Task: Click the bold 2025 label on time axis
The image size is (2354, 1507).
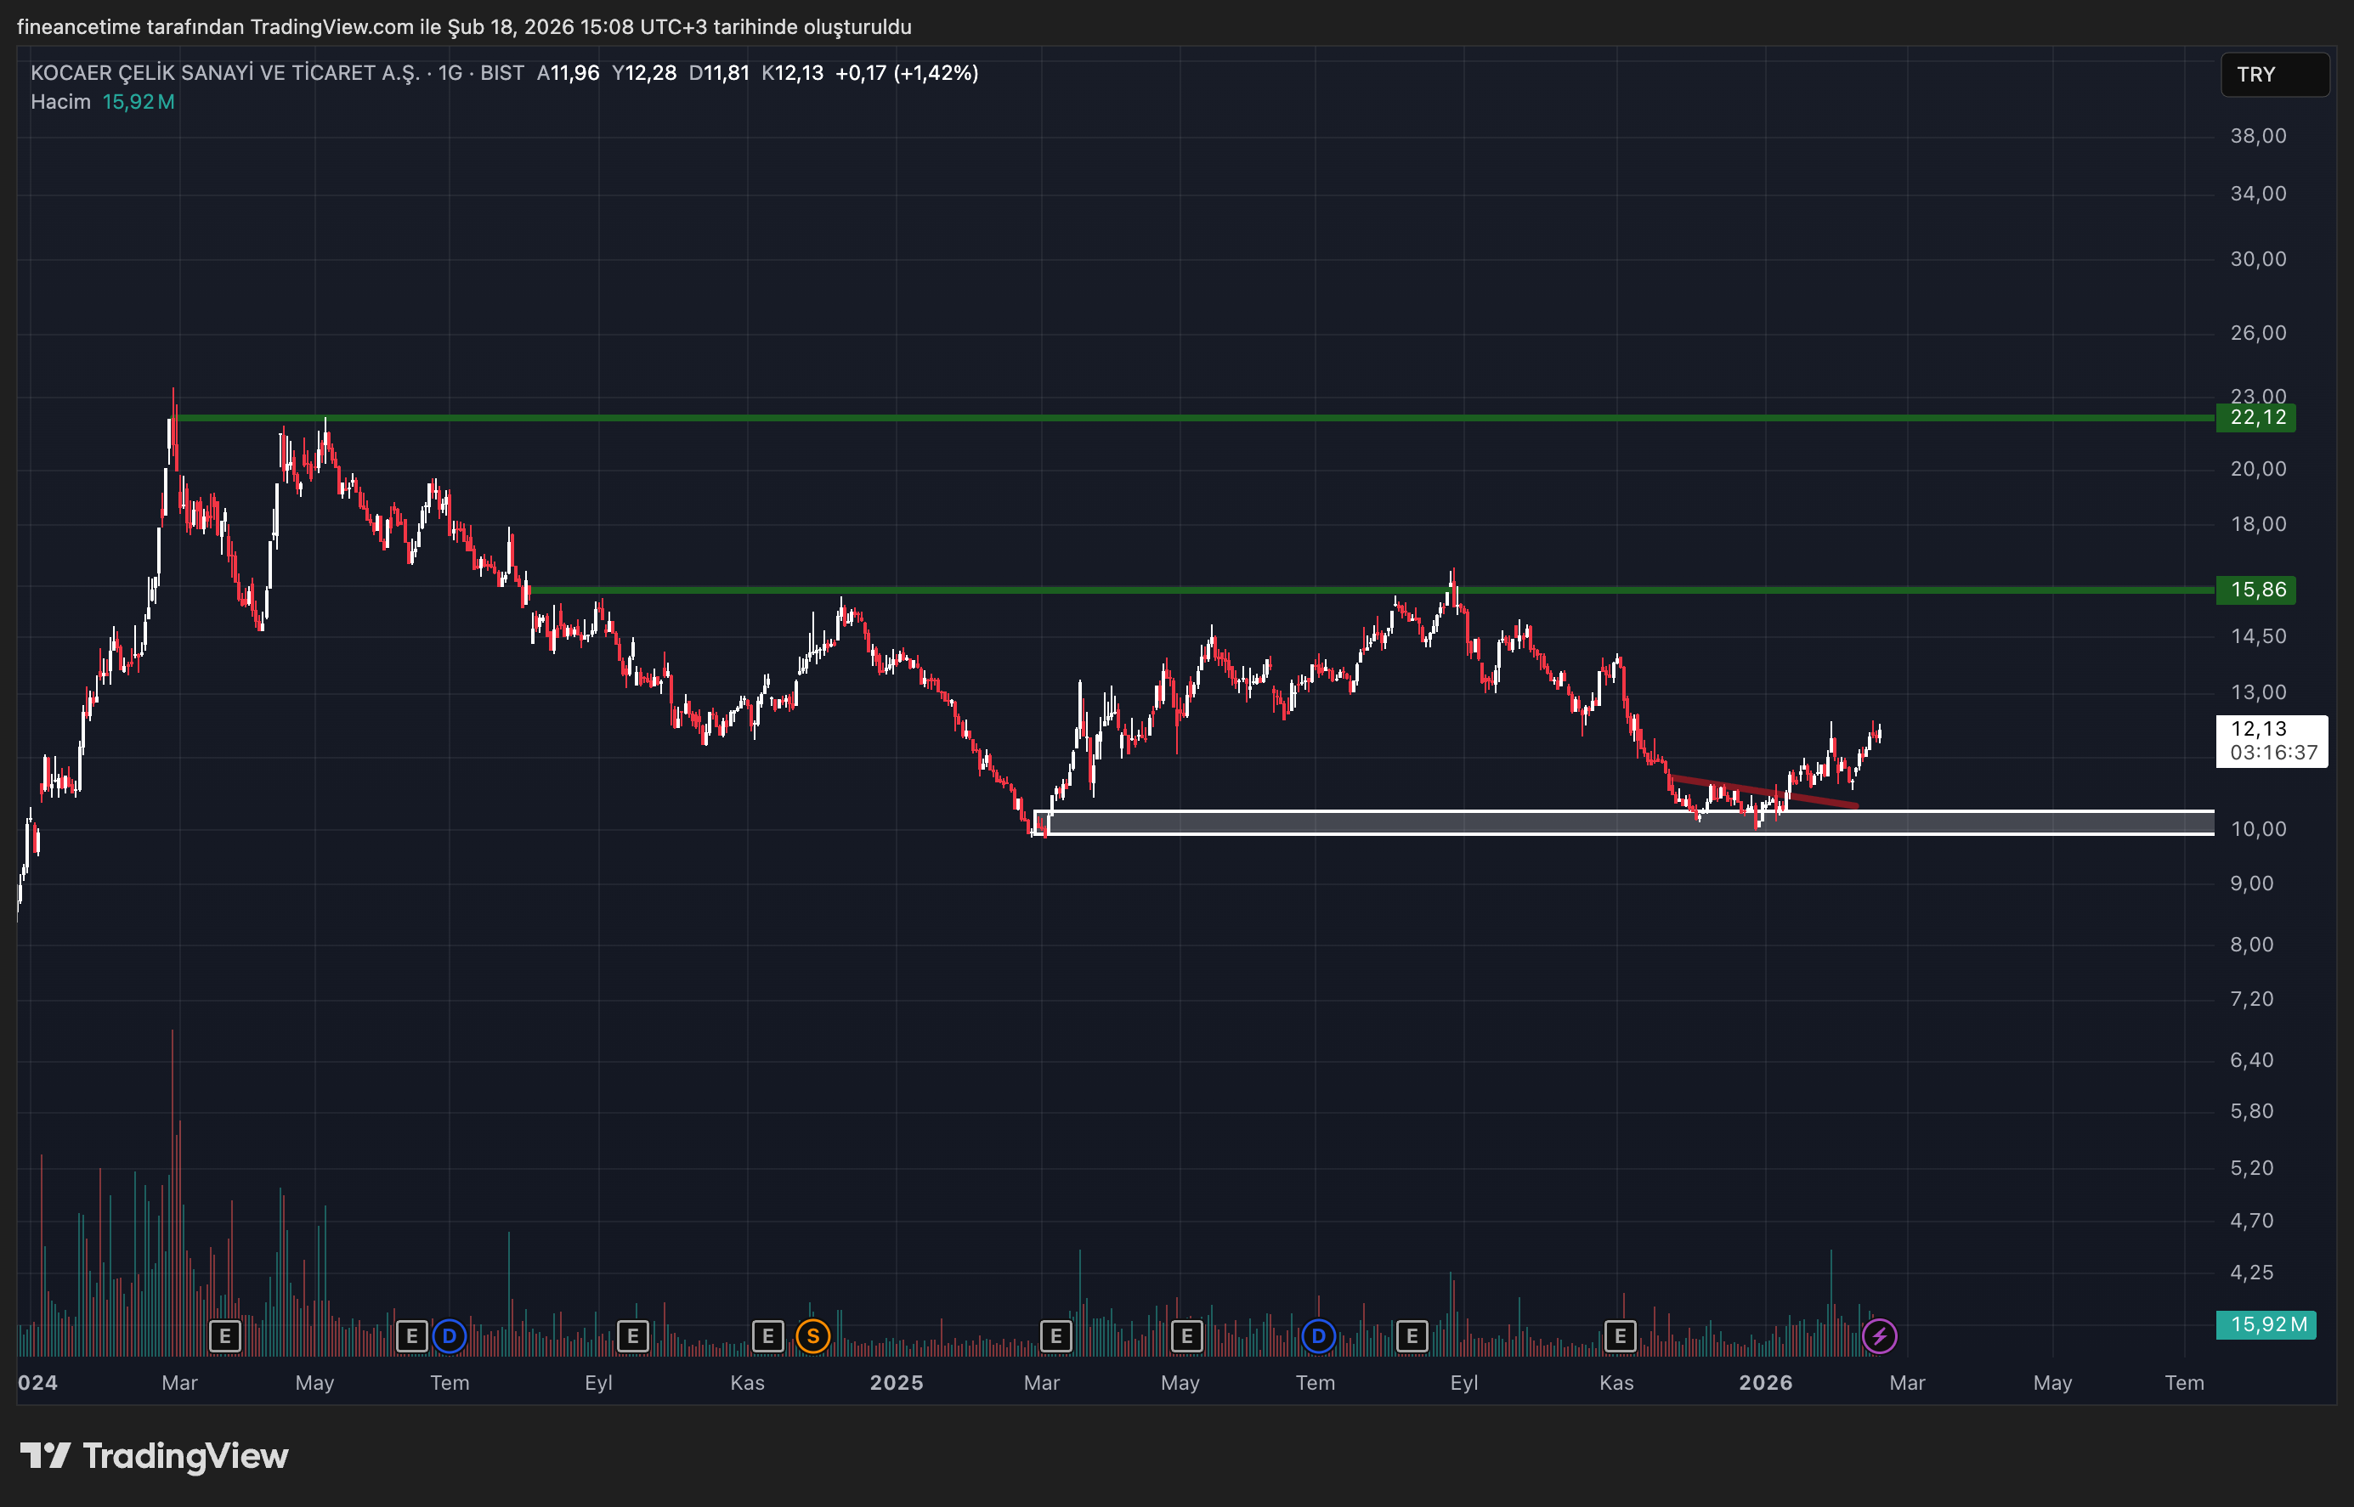Action: (x=896, y=1383)
